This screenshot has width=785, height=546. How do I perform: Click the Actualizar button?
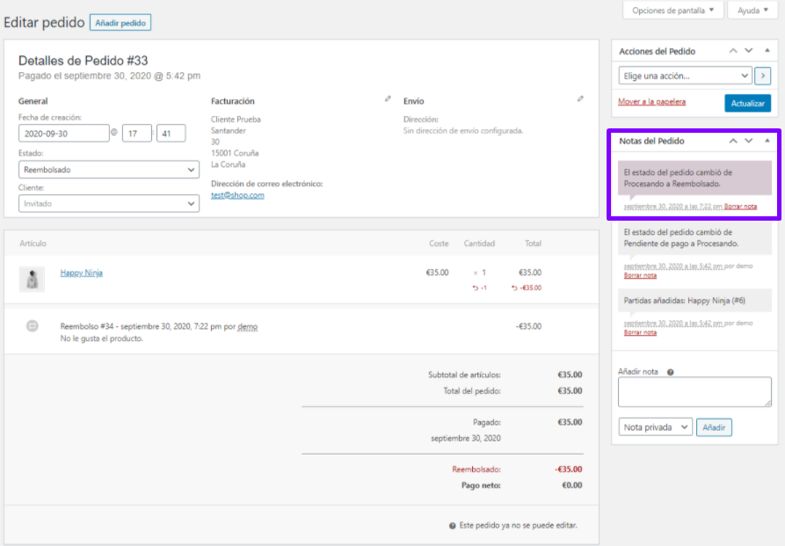point(747,103)
